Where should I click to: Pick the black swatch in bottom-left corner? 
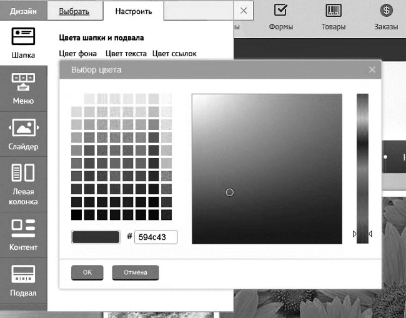tap(76, 215)
